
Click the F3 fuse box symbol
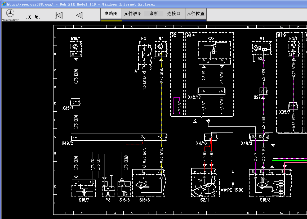point(145,55)
